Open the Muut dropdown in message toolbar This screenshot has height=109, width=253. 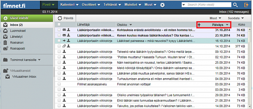click(x=215, y=18)
